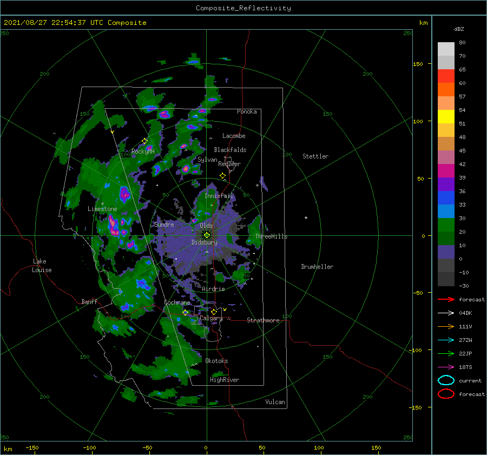The image size is (487, 455).
Task: Click the Olds label near radar center
Action: [206, 226]
